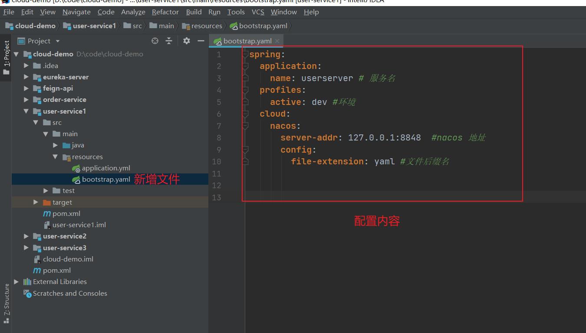Expand the feign-api module

pos(26,88)
